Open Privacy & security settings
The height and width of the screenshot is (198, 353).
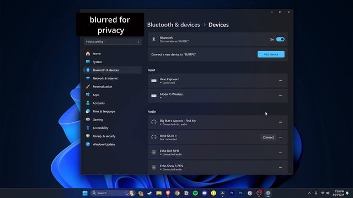click(x=113, y=136)
